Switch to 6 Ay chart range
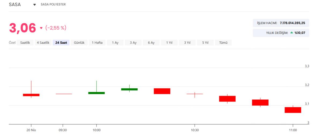This screenshot has height=140, width=322. [151, 42]
